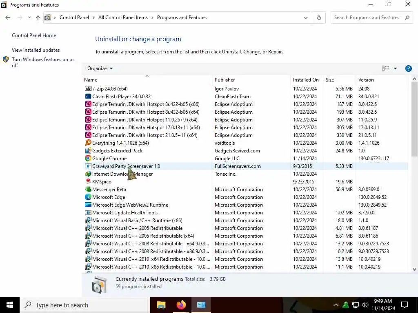Open File Explorer from the taskbar
418x313 pixels.
coord(161,305)
